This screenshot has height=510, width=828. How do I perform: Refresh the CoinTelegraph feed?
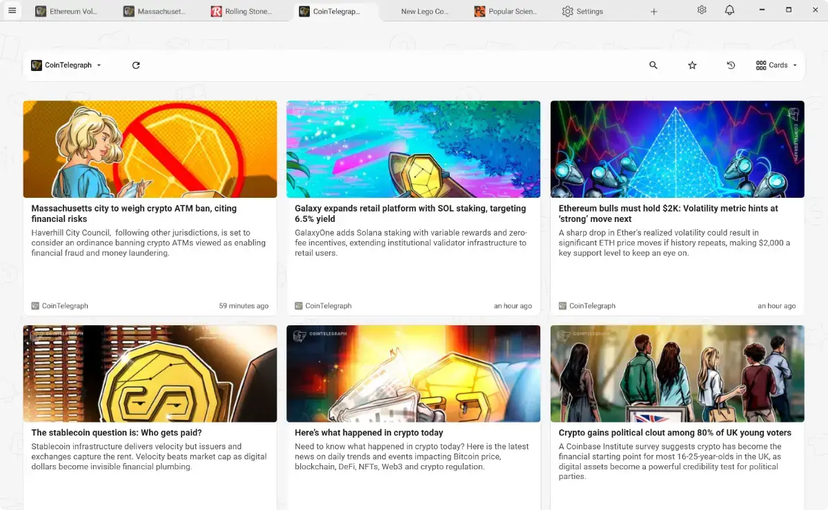click(x=136, y=65)
